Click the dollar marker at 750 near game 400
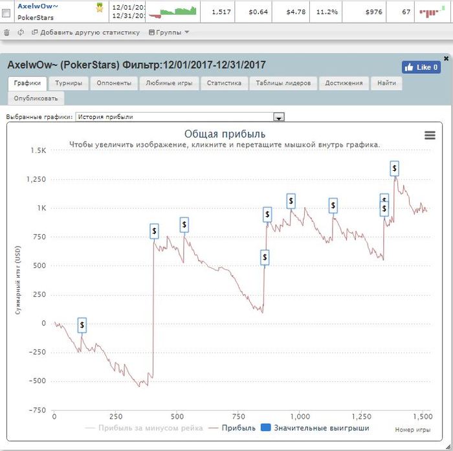Image resolution: width=453 pixels, height=451 pixels. (x=154, y=231)
